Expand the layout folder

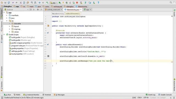click(x=10, y=26)
